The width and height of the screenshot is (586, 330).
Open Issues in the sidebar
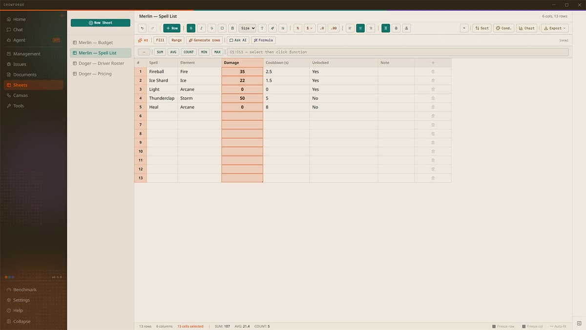pyautogui.click(x=33, y=64)
